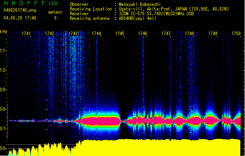Click the 1744 time marker
Viewport: 245px width, 156px height.
pyautogui.click(x=97, y=34)
